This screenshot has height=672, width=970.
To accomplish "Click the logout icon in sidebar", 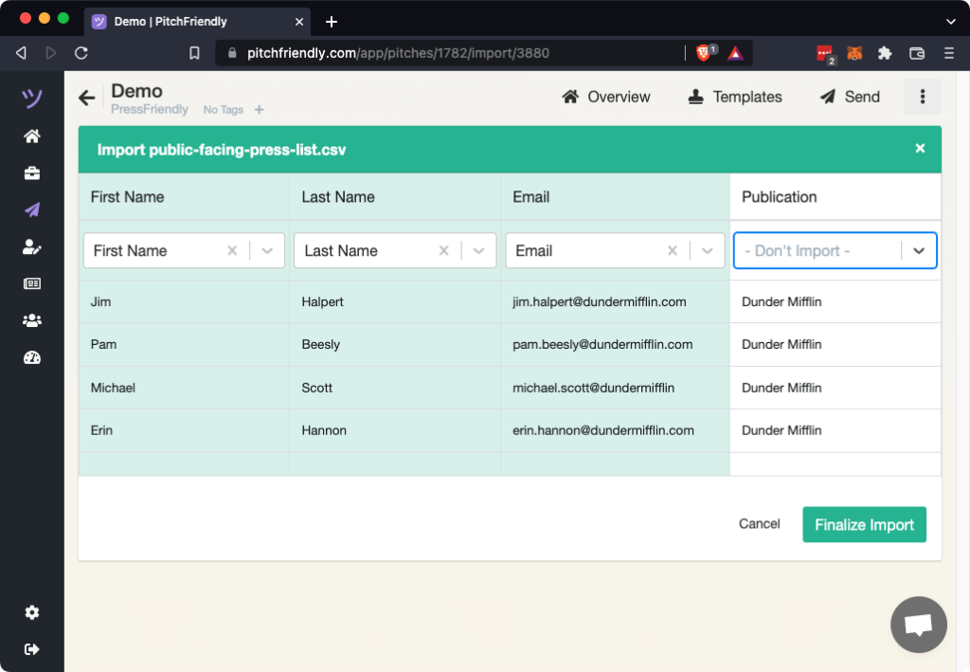I will point(32,649).
